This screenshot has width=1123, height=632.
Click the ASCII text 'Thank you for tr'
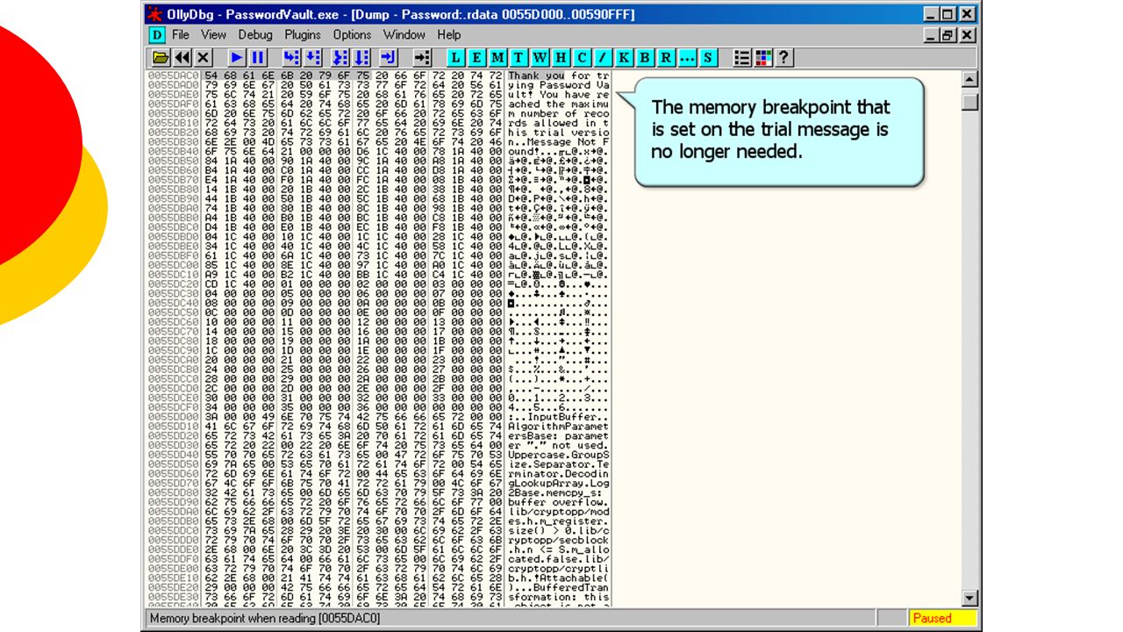(x=558, y=75)
